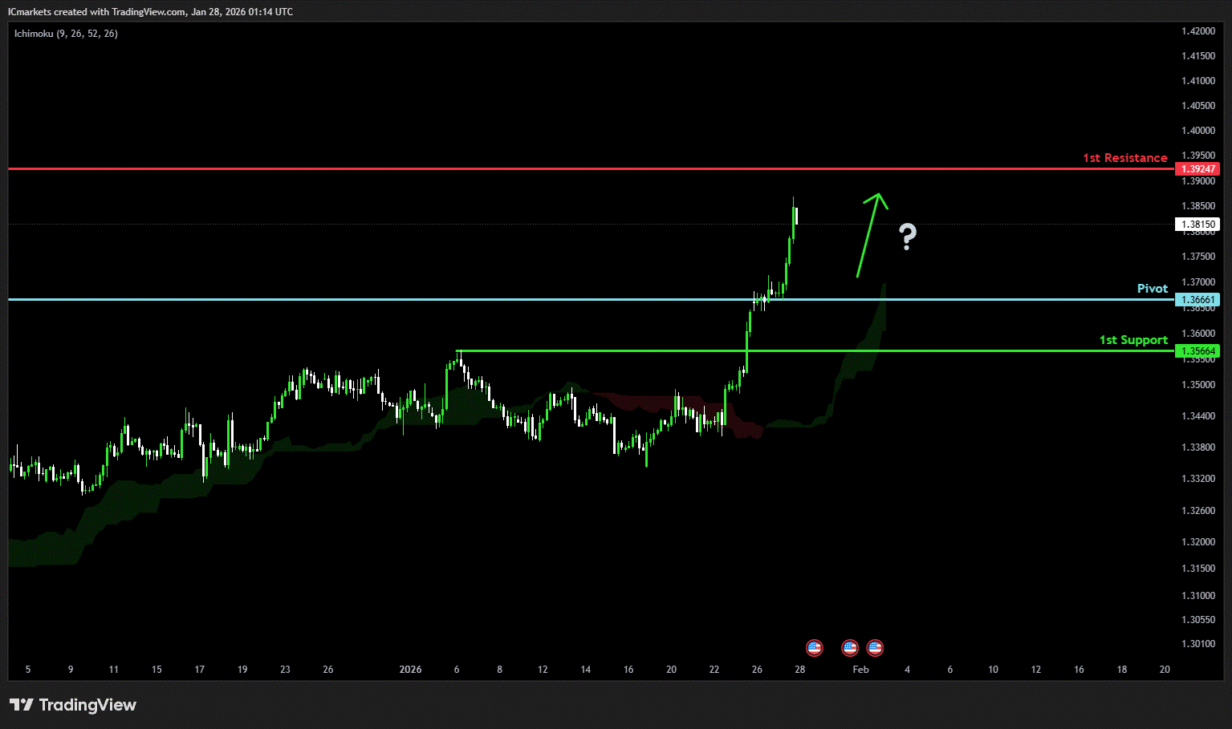The image size is (1232, 729).
Task: Select the Pivot text label
Action: (x=1152, y=289)
